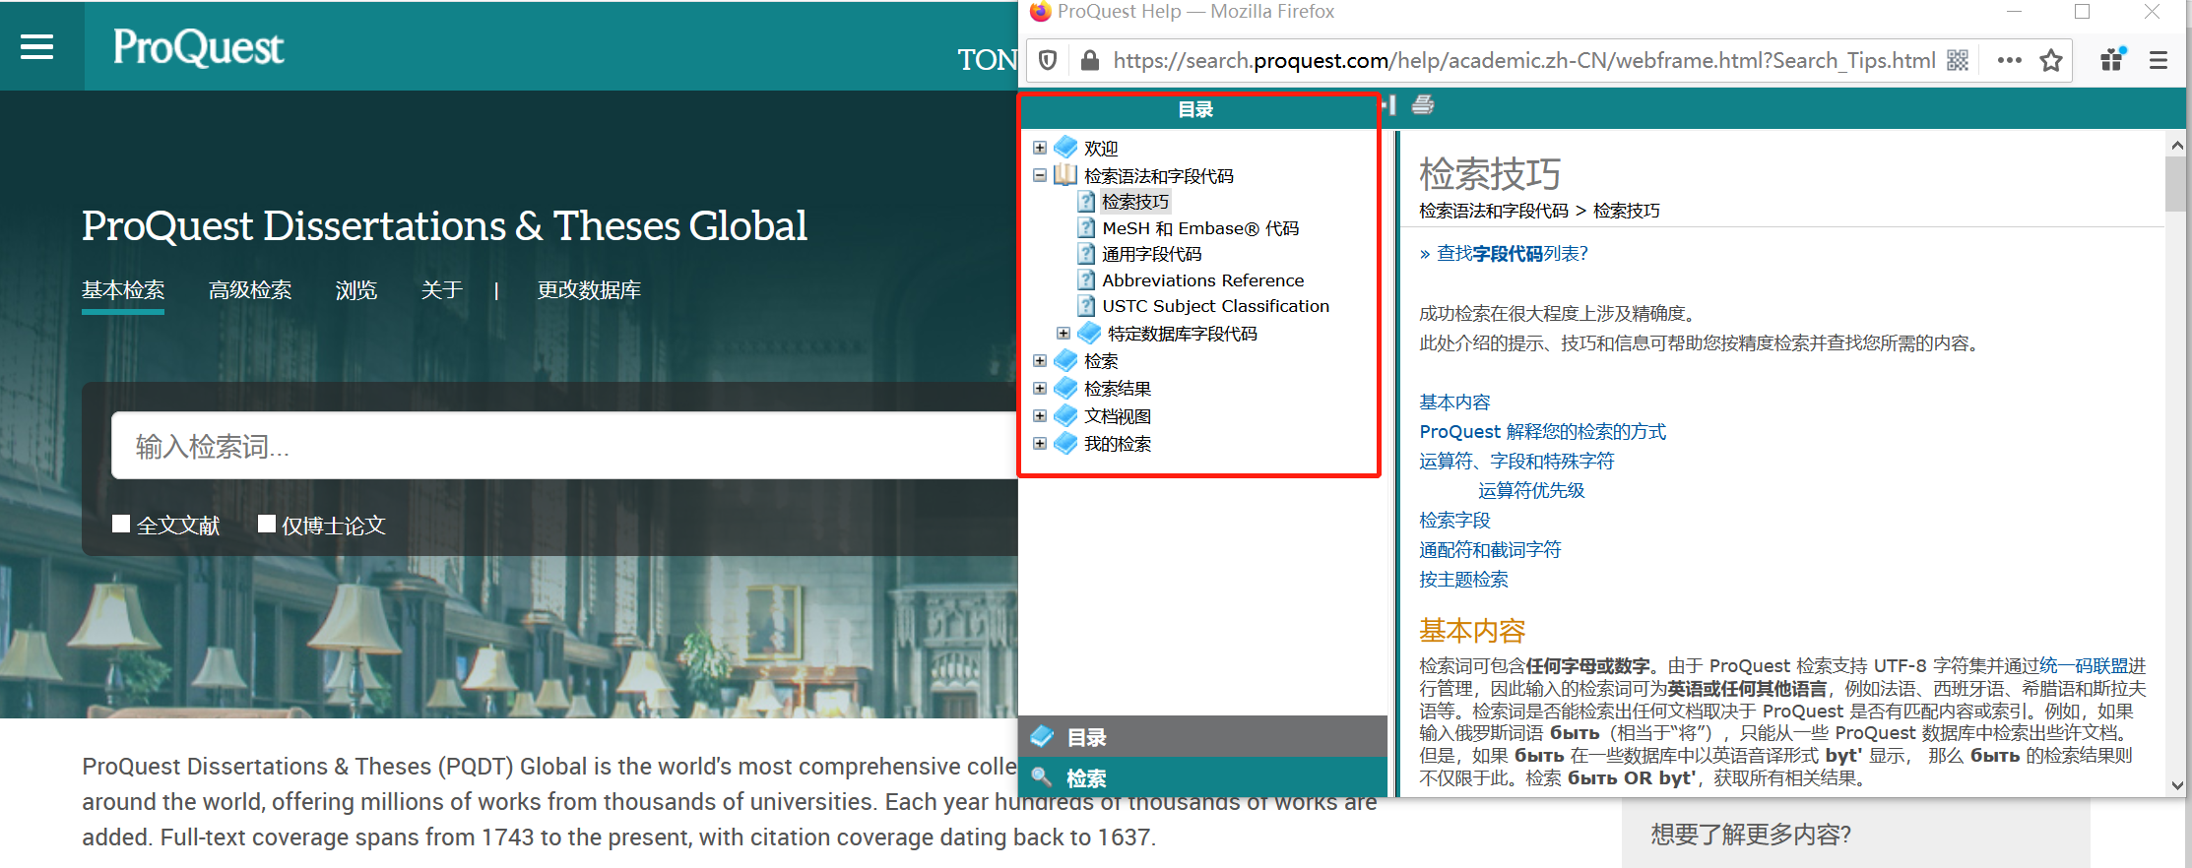Image resolution: width=2192 pixels, height=868 pixels.
Task: Select USTC Subject Classification tree item
Action: tap(1215, 306)
